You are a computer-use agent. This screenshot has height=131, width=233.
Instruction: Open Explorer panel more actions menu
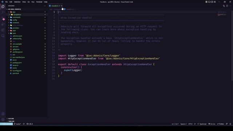pyautogui.click(x=45, y=6)
